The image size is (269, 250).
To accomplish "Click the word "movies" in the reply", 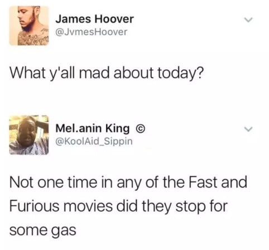I will 88,206.
